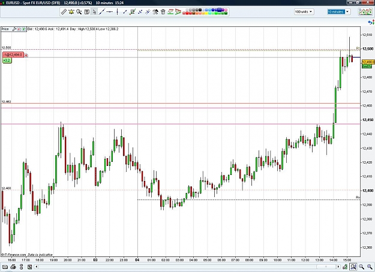
Task: Click the printer icon
Action: pyautogui.click(x=13, y=267)
